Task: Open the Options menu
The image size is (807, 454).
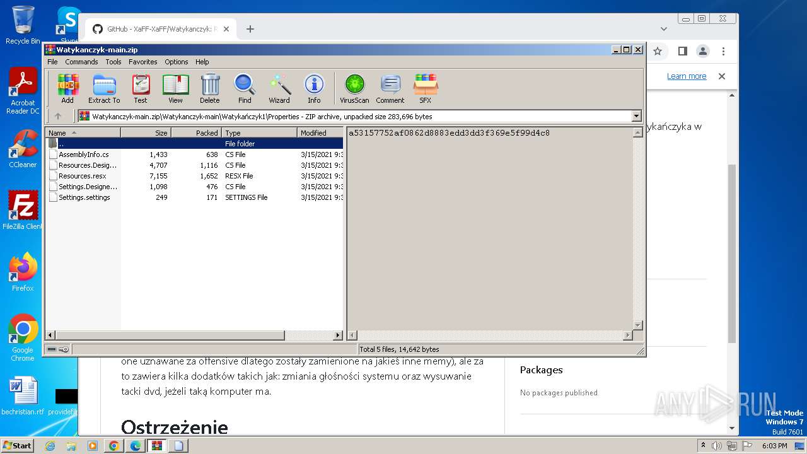Action: click(177, 62)
